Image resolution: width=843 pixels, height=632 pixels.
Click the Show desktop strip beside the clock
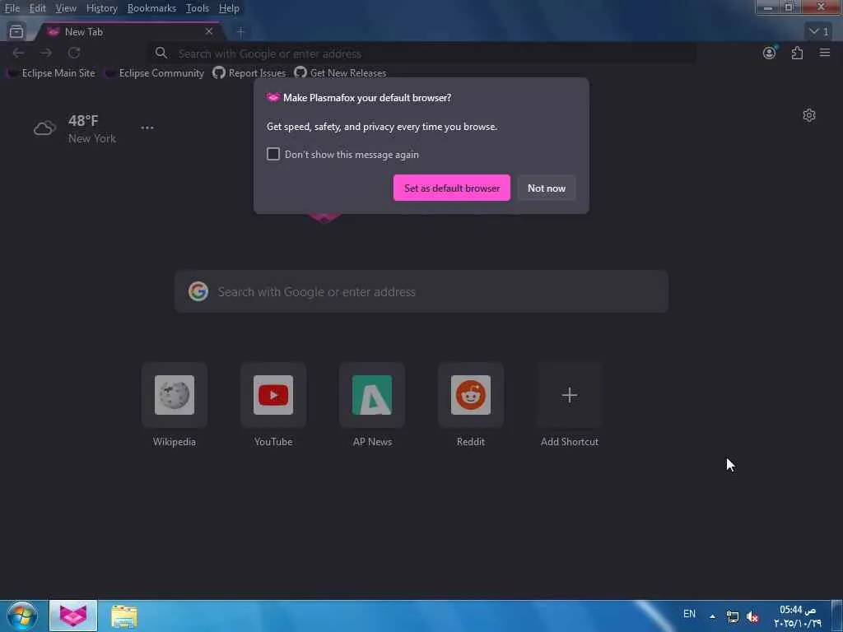837,616
